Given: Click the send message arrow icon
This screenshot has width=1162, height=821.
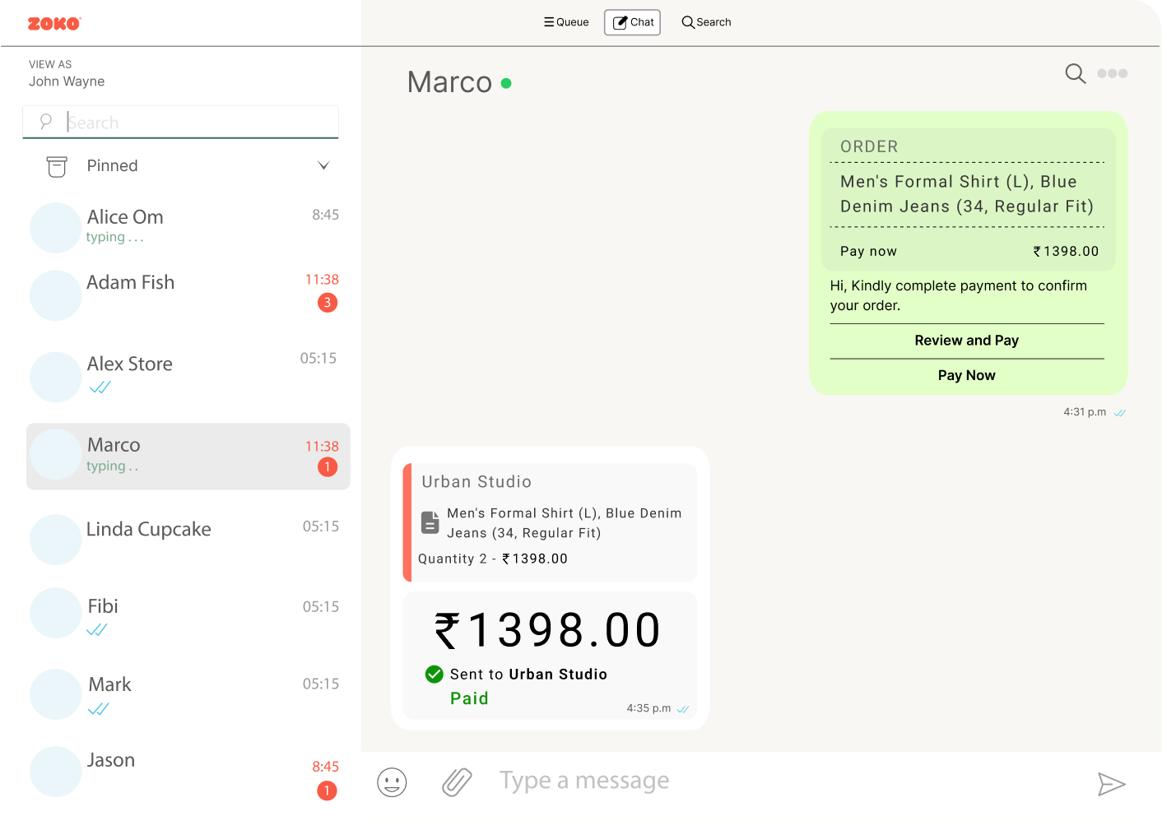Looking at the screenshot, I should click(1111, 784).
